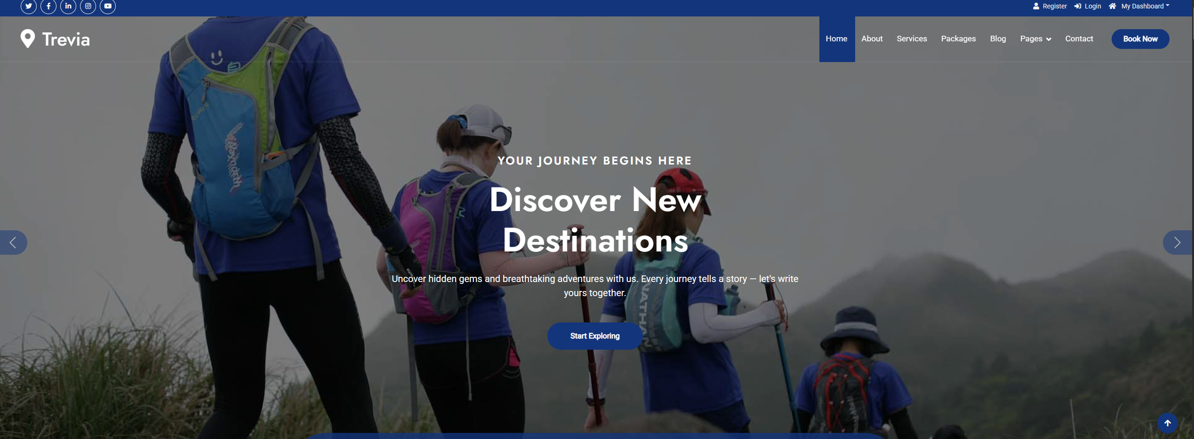Open the Twitter social icon

coord(29,6)
